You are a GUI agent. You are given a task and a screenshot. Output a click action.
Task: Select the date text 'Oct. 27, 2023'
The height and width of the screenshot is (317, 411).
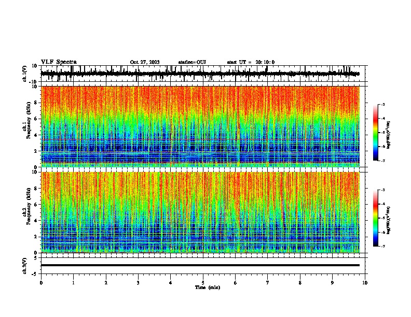pos(145,62)
